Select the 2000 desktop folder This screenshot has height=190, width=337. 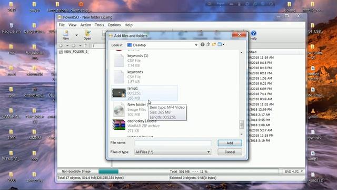click(11, 177)
